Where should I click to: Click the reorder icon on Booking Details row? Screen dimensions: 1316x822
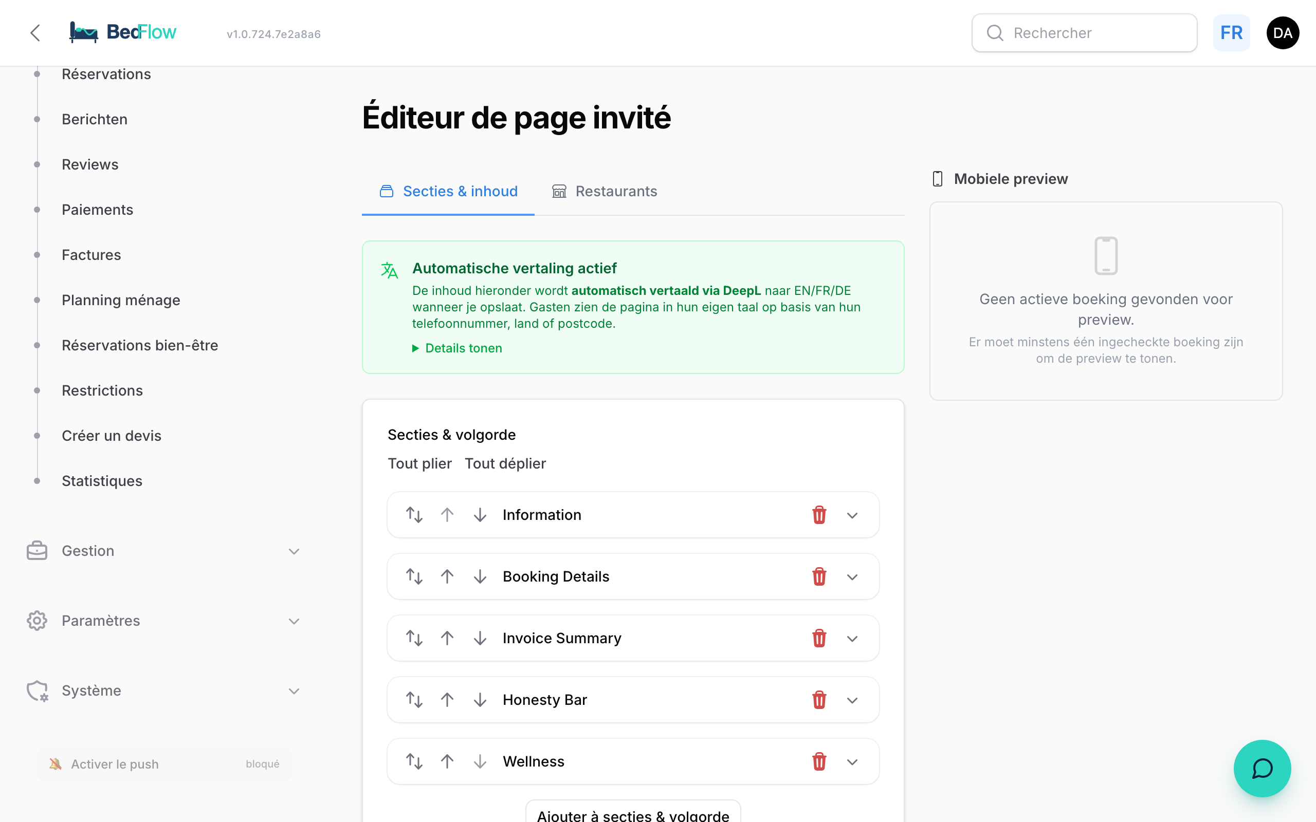(414, 576)
